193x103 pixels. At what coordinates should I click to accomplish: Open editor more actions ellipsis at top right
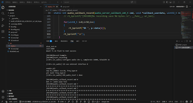(190, 7)
